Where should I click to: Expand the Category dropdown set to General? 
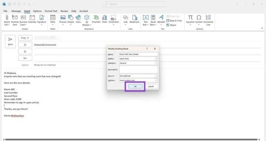tap(156, 63)
